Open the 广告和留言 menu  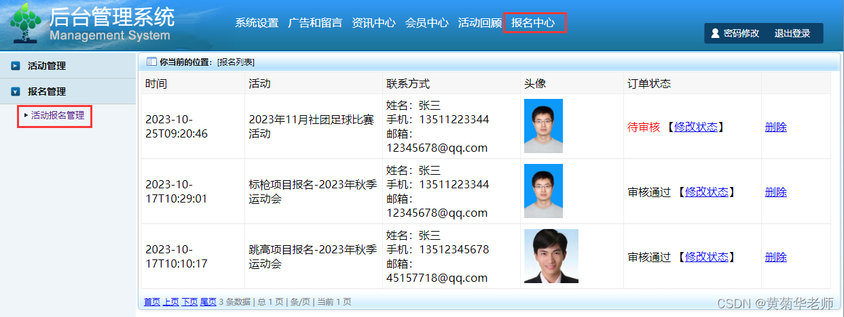tap(315, 22)
